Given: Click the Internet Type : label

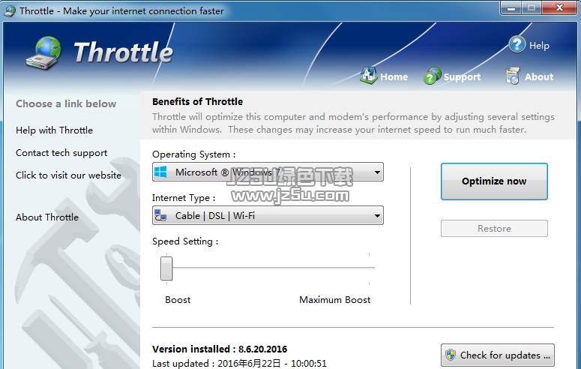Looking at the screenshot, I should tap(184, 198).
